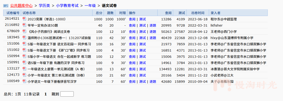Screen dimensions: 283x101
Task: Click document icon for 爷爷一定有办法50题
Action: coord(24,25)
